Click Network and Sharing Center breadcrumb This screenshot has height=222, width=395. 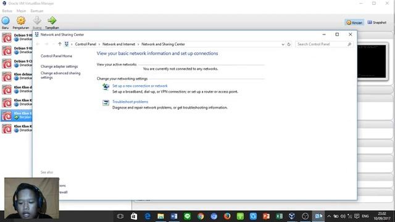coord(163,44)
